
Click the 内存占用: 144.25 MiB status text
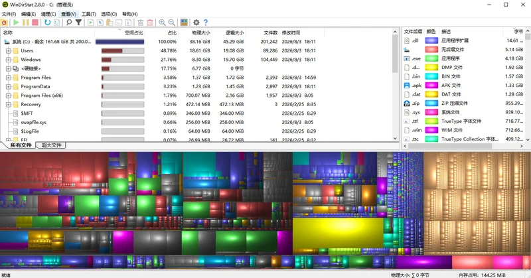click(x=482, y=275)
